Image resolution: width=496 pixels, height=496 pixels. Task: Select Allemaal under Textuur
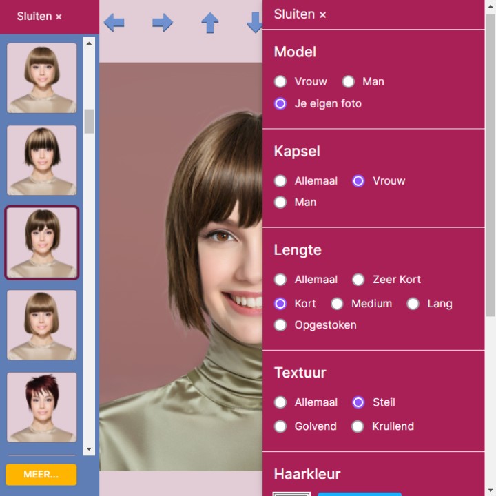tap(280, 403)
